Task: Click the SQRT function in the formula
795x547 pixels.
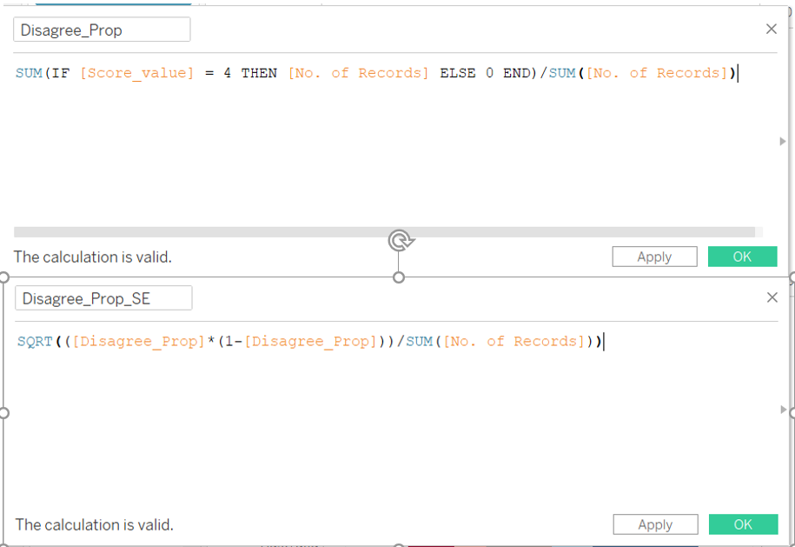Action: pyautogui.click(x=35, y=341)
